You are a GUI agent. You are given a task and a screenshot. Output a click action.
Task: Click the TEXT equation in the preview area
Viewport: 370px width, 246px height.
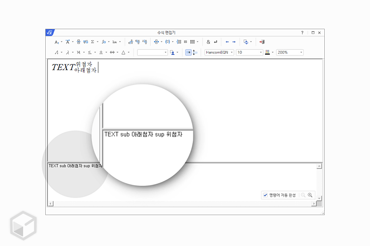point(74,67)
